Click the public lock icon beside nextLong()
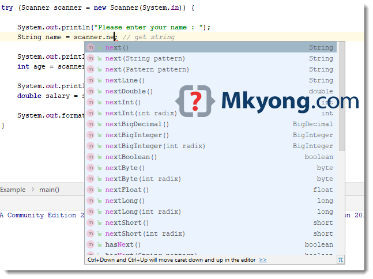Screen dimensions: 373x279 (x=99, y=201)
